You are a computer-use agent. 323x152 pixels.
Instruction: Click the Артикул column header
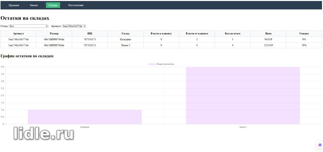18,34
